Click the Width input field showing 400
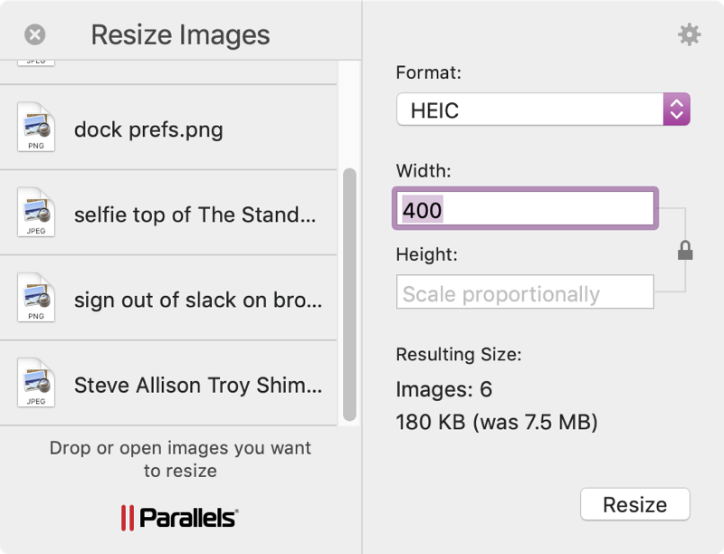This screenshot has height=554, width=724. pyautogui.click(x=525, y=210)
